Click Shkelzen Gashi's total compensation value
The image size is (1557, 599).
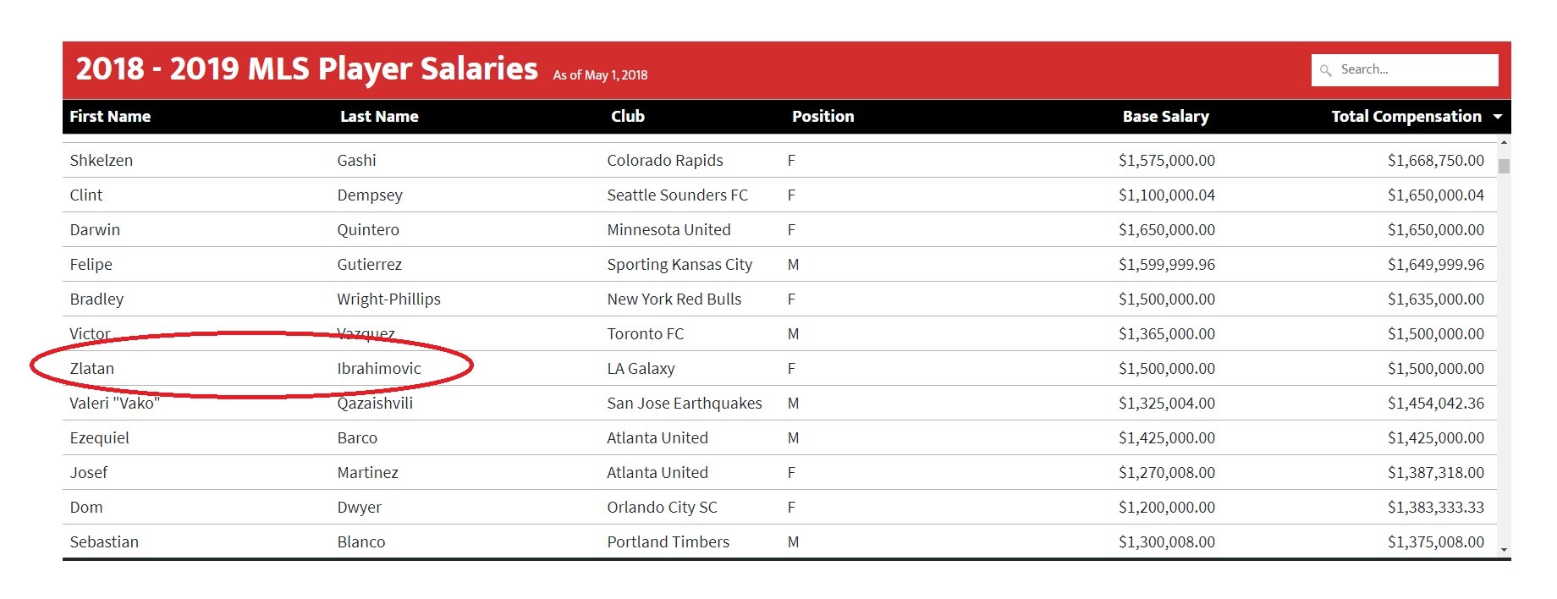tap(1435, 160)
